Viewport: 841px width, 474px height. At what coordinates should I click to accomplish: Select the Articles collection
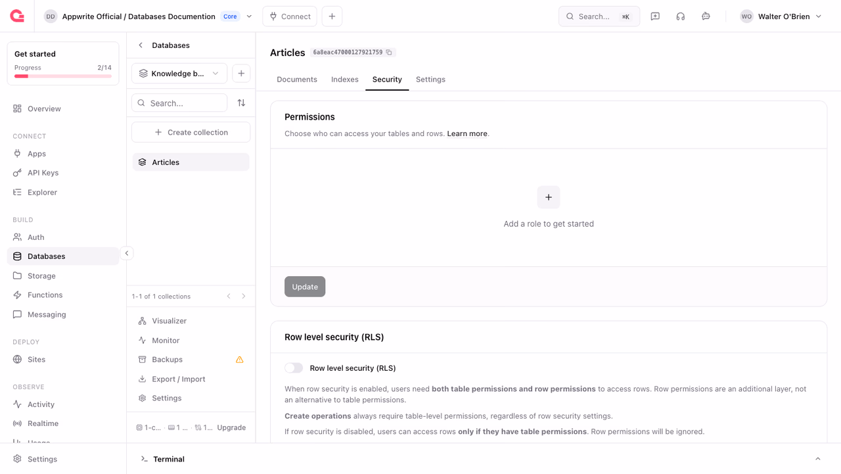click(x=191, y=162)
